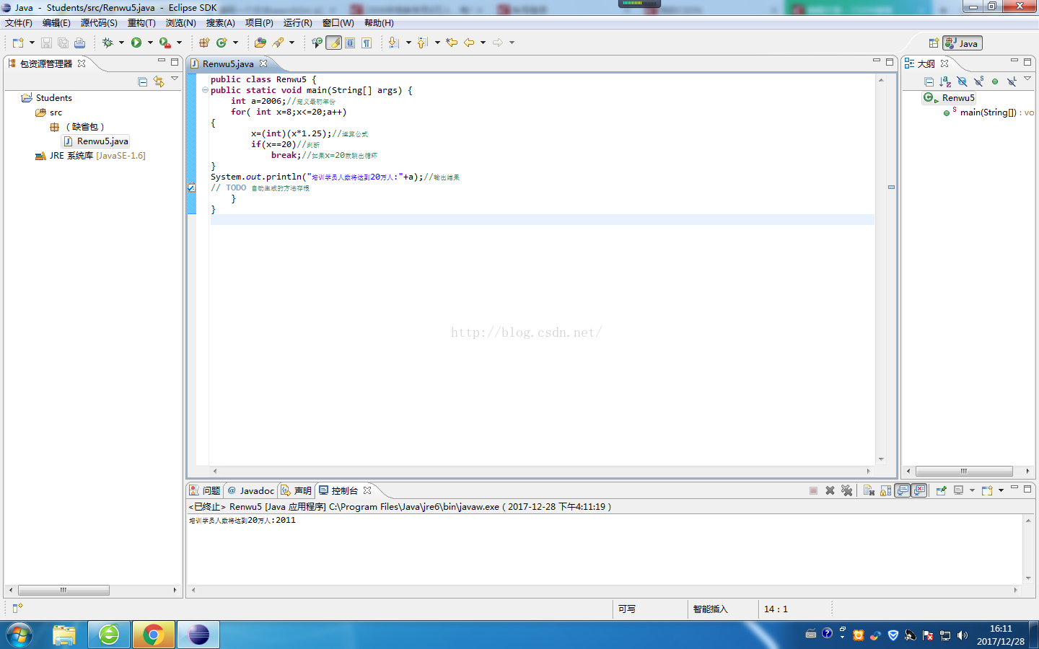
Task: Click the Next Annotation icon
Action: point(393,43)
